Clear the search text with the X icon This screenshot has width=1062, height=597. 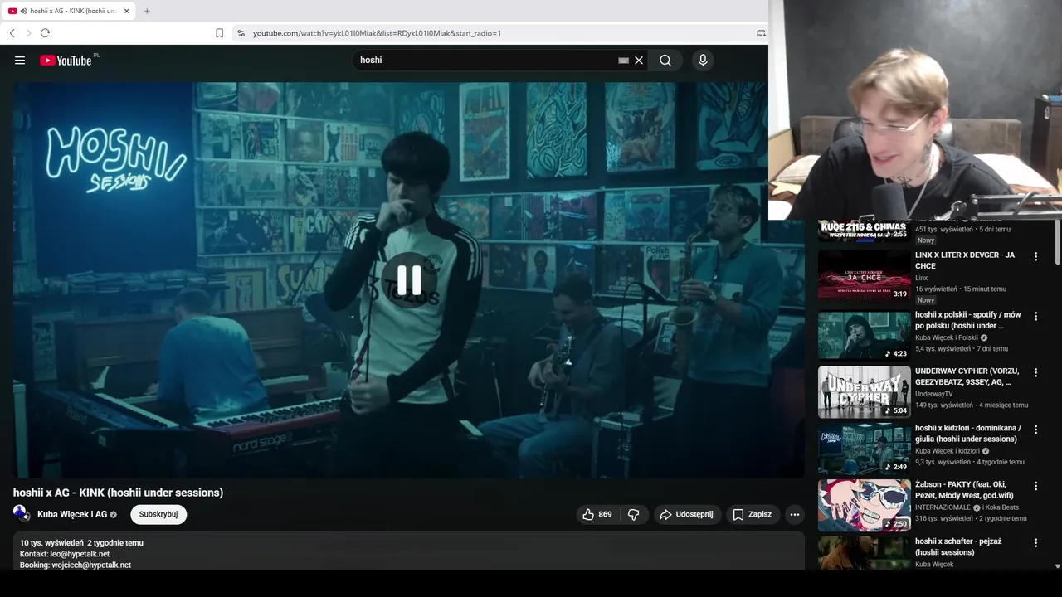(639, 61)
